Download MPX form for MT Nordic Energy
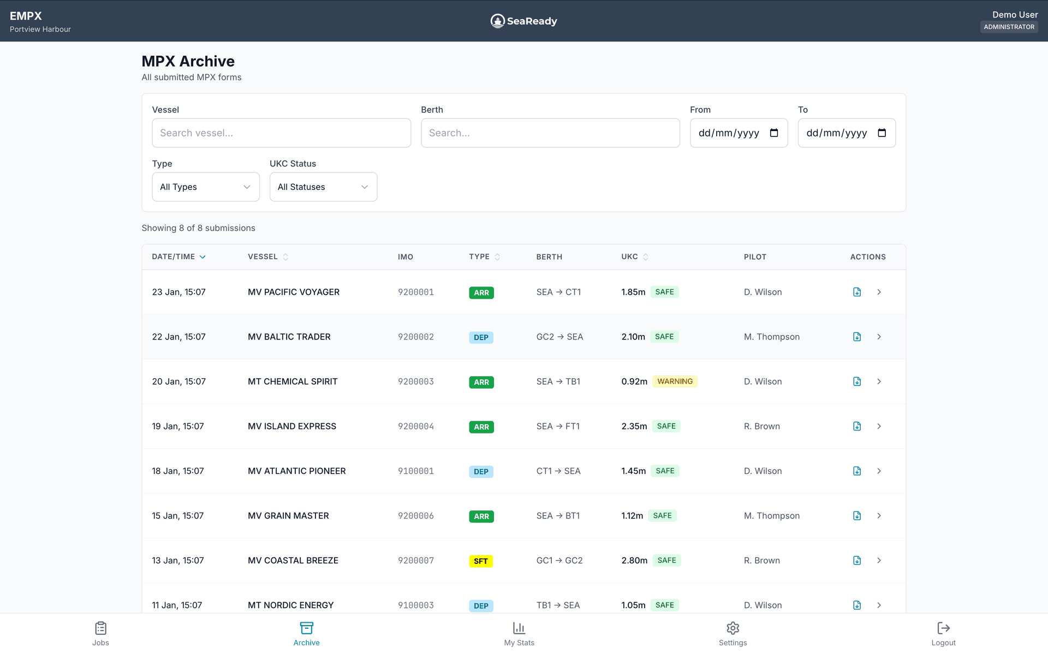Image resolution: width=1048 pixels, height=655 pixels. [x=857, y=605]
